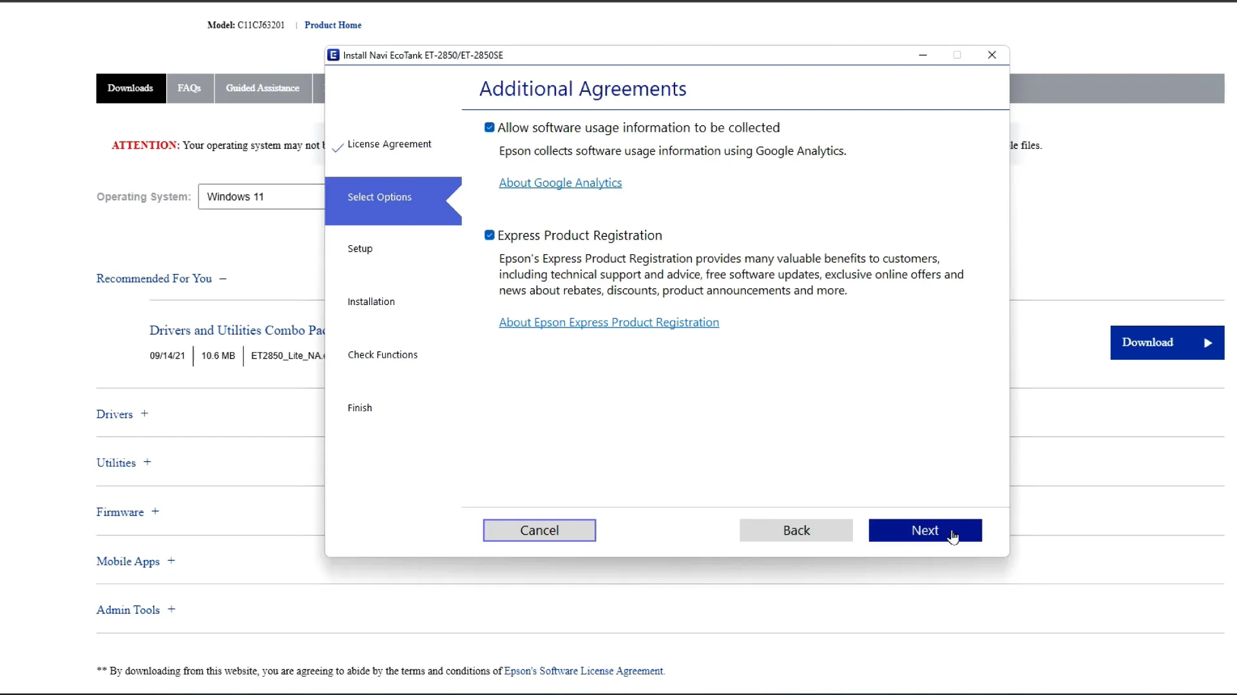Click the Finish step icon
This screenshot has height=695, width=1237.
coord(360,407)
